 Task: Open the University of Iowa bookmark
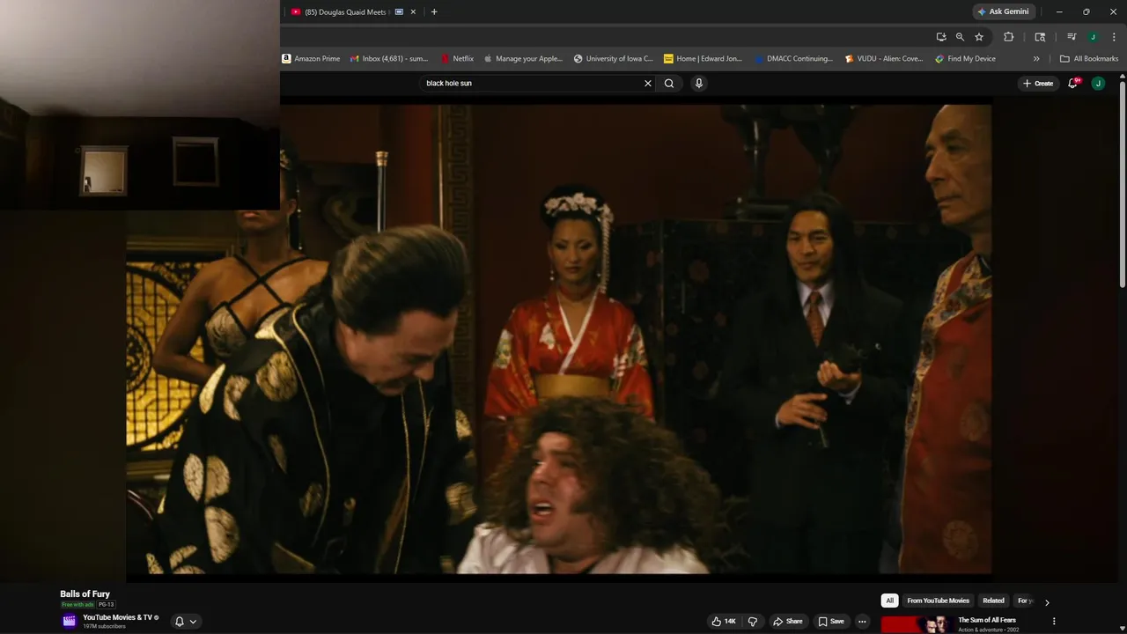(614, 59)
